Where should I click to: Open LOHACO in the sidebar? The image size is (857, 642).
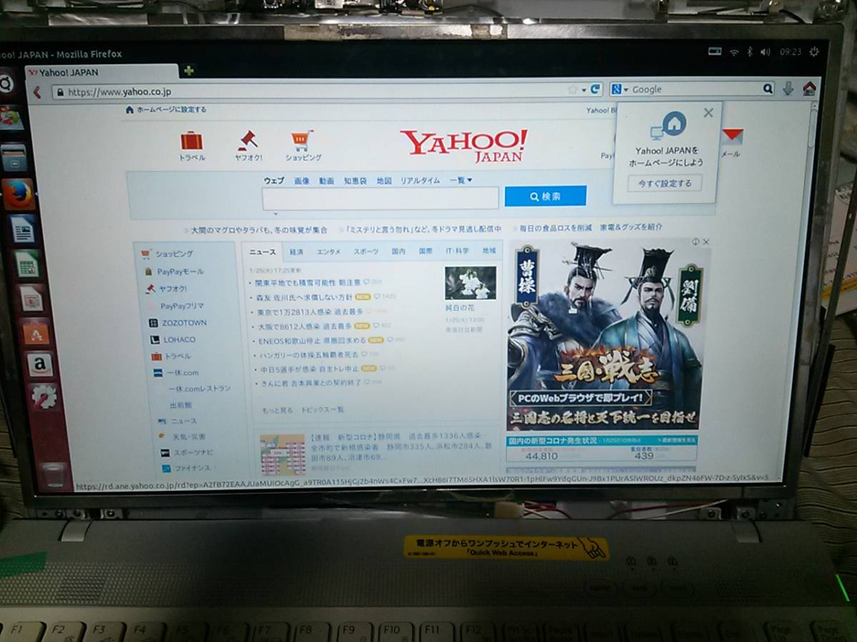point(179,339)
